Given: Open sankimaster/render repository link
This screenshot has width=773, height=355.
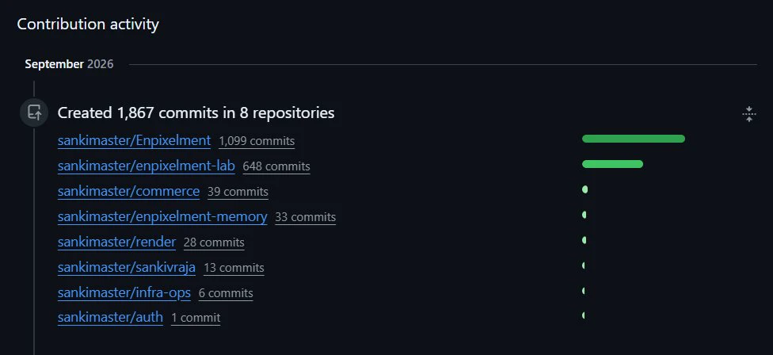Looking at the screenshot, I should point(117,242).
